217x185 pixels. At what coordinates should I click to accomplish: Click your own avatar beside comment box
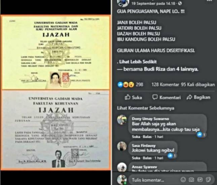[x=122, y=180]
